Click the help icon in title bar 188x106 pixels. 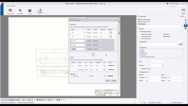[167, 4]
